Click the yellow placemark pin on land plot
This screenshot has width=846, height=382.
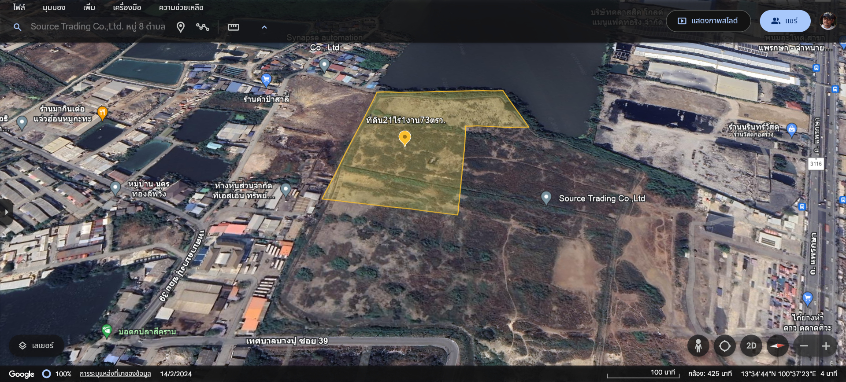[404, 138]
